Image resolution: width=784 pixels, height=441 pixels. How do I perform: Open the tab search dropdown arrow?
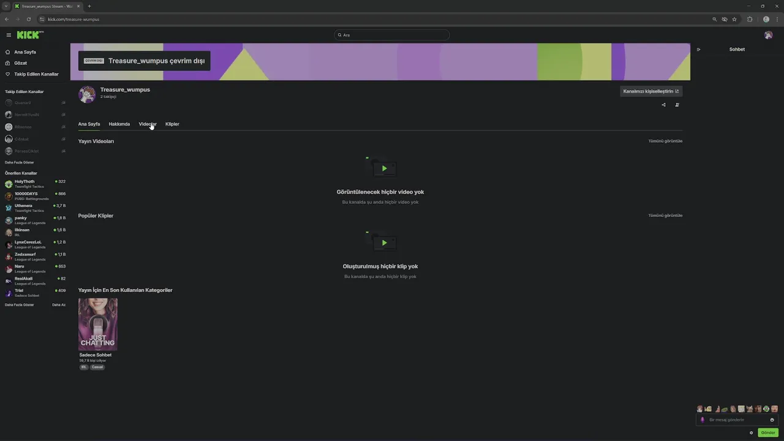6,6
